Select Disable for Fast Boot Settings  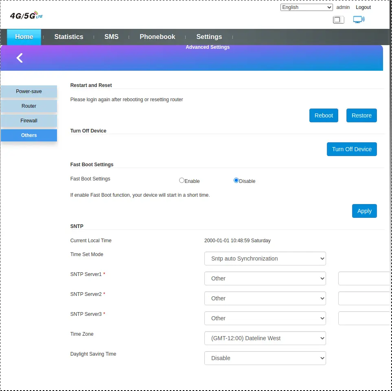coord(236,180)
